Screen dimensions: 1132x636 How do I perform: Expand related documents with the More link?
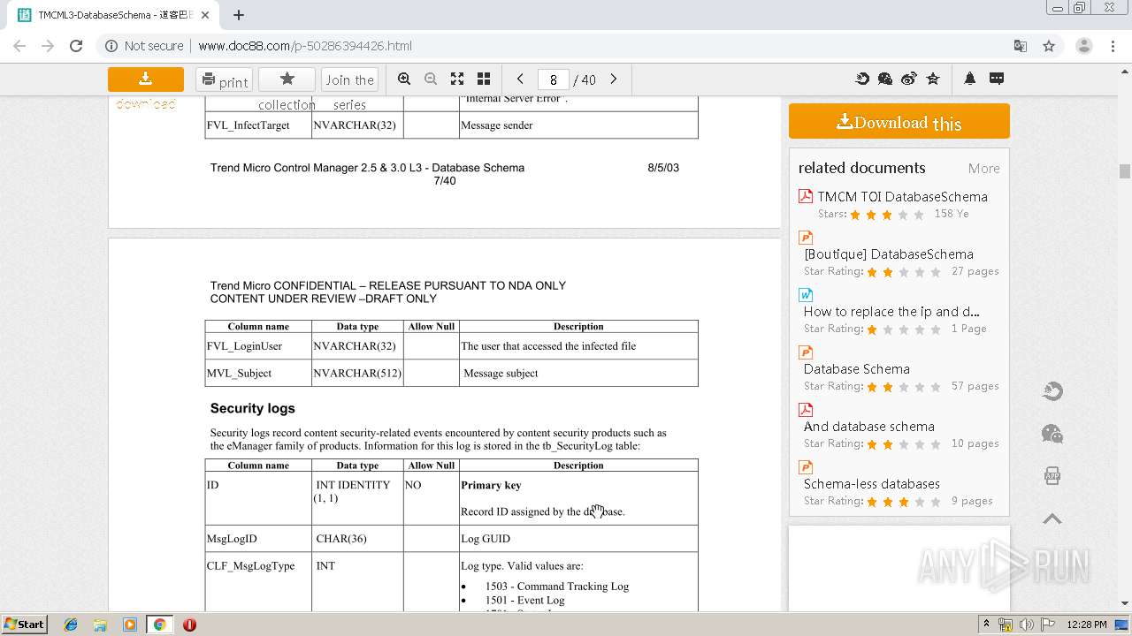tap(983, 168)
